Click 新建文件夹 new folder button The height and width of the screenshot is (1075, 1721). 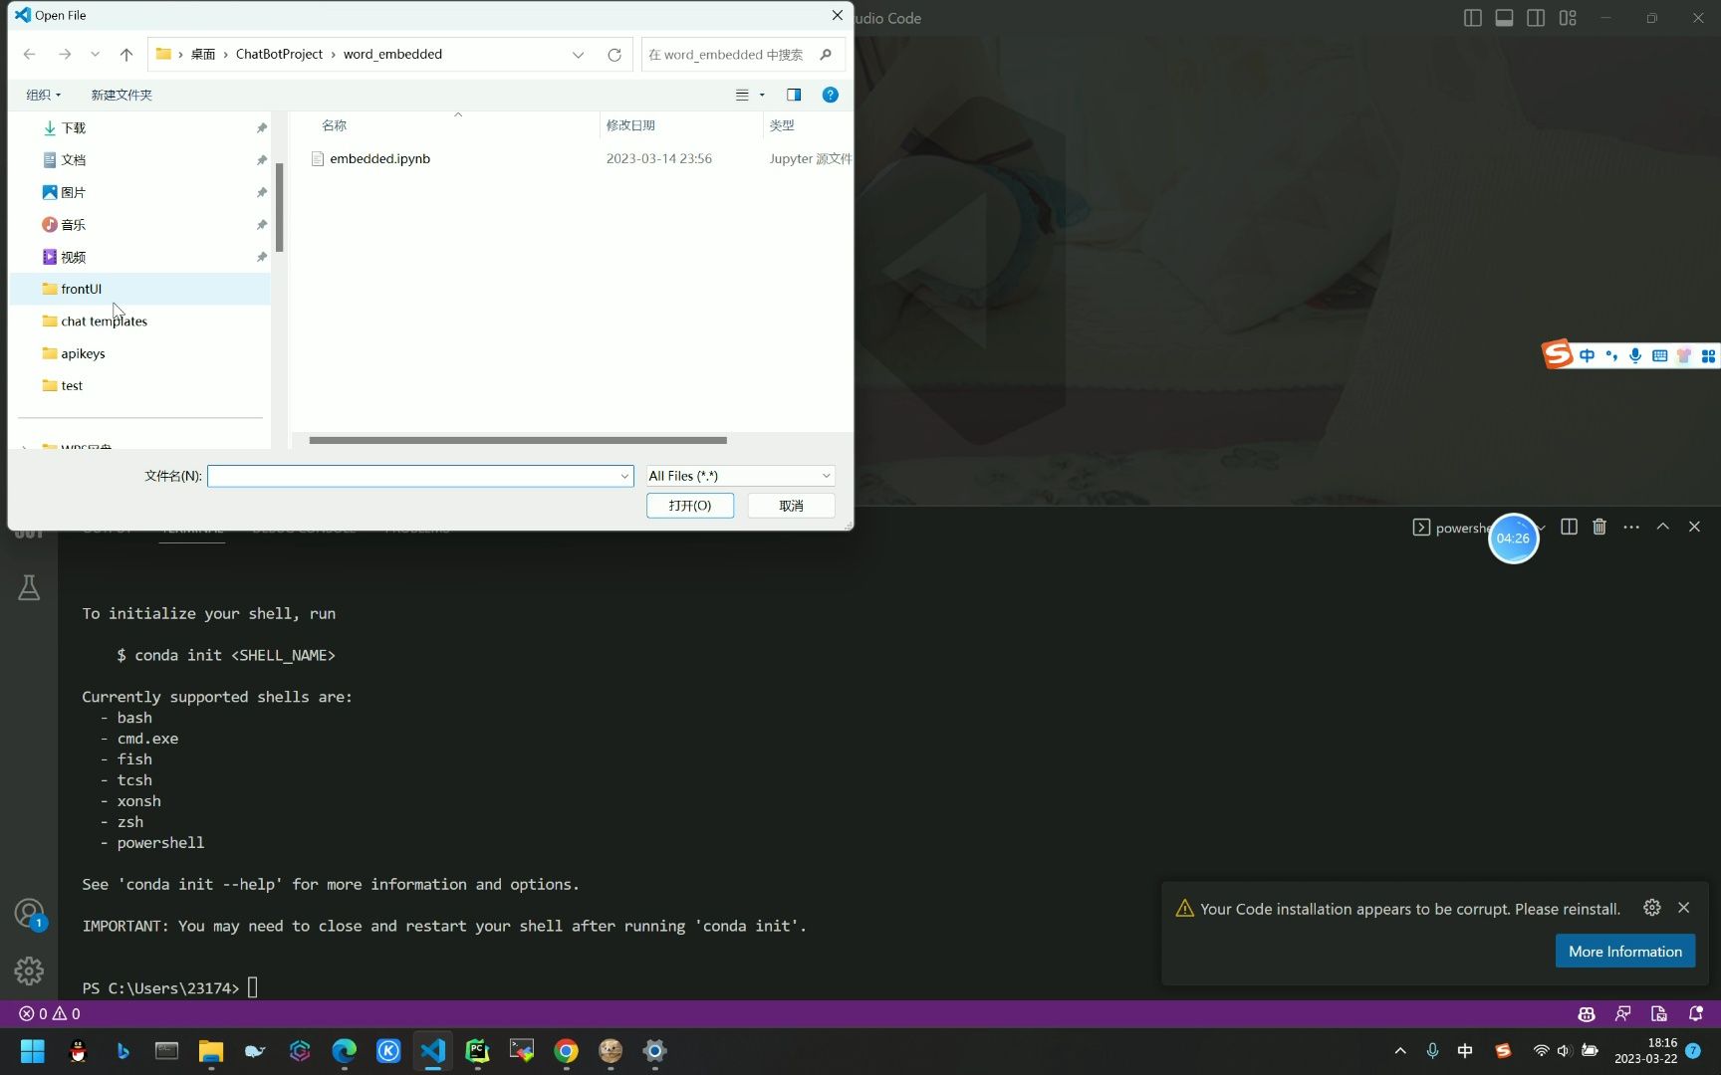(x=122, y=95)
